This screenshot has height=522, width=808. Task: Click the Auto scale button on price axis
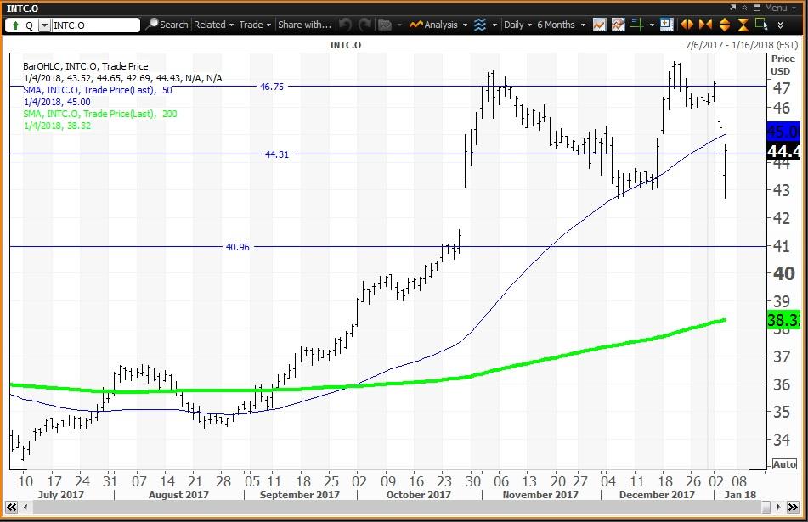784,463
